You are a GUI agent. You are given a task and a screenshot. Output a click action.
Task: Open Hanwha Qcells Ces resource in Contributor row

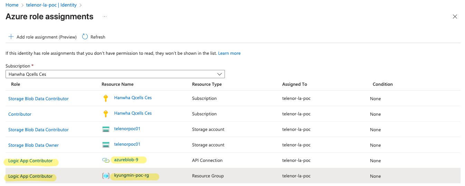tap(133, 113)
